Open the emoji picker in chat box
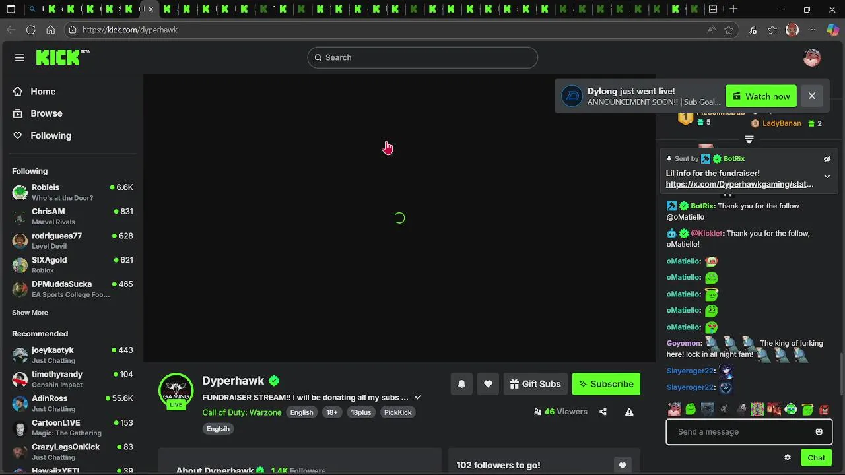This screenshot has height=475, width=845. click(819, 432)
